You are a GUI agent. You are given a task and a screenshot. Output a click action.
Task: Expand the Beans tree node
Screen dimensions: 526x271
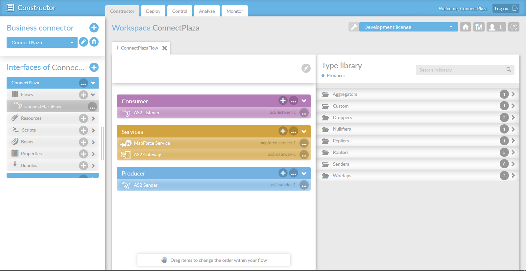coord(93,142)
